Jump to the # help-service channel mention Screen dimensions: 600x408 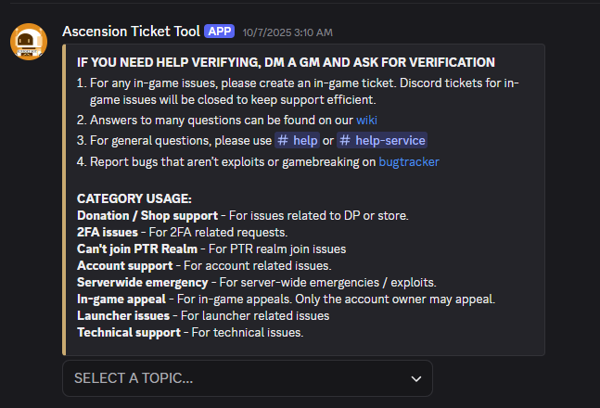(x=381, y=140)
